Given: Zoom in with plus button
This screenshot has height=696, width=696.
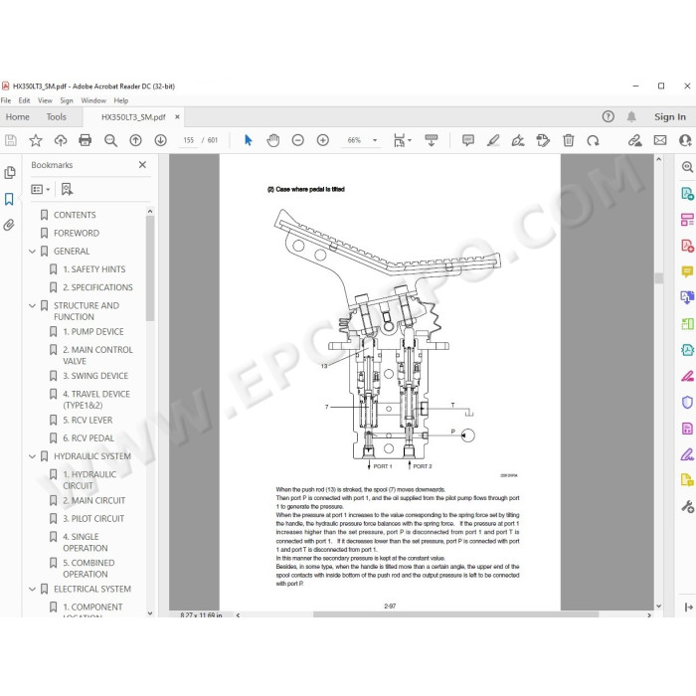Looking at the screenshot, I should pos(323,141).
